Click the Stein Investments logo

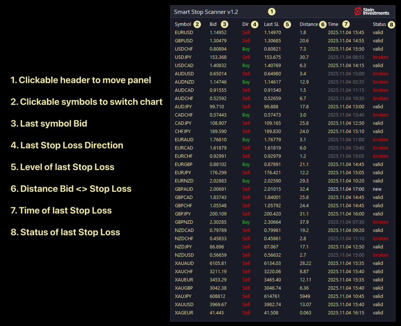click(x=371, y=12)
